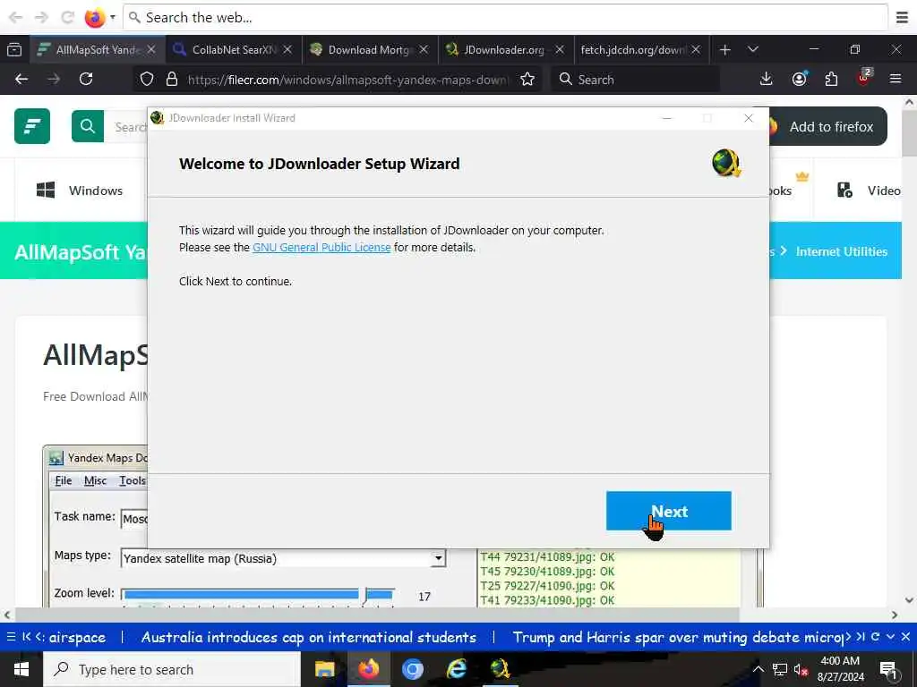This screenshot has height=687, width=917.
Task: Open the Firefox View icon
Action: (x=14, y=50)
